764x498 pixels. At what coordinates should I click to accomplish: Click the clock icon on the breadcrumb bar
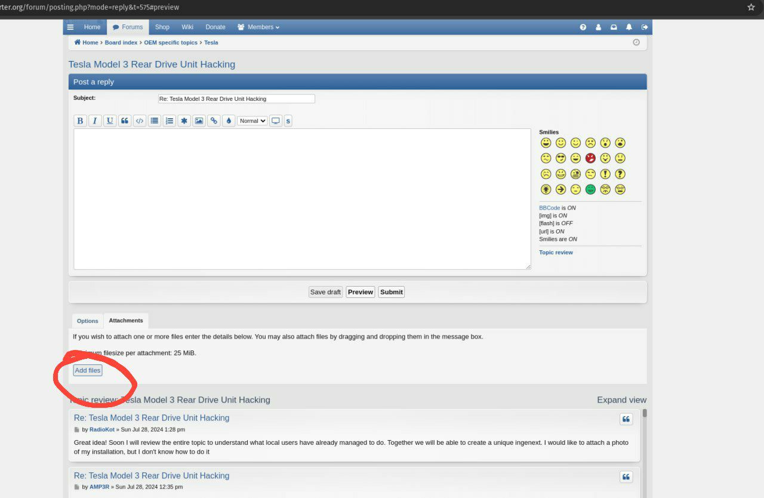coord(636,42)
